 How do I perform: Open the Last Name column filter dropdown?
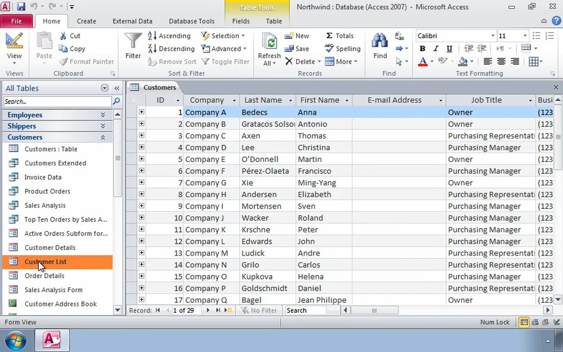pos(290,100)
